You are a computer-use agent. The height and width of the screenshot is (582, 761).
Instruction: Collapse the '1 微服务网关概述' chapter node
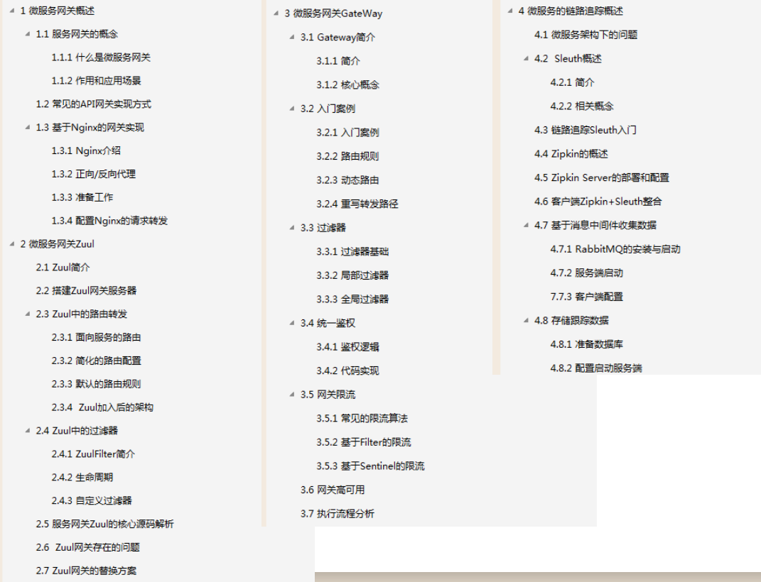pos(12,11)
